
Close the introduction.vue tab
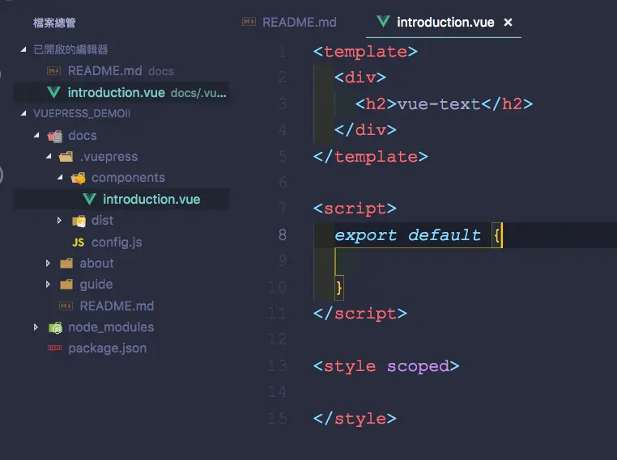pos(508,23)
